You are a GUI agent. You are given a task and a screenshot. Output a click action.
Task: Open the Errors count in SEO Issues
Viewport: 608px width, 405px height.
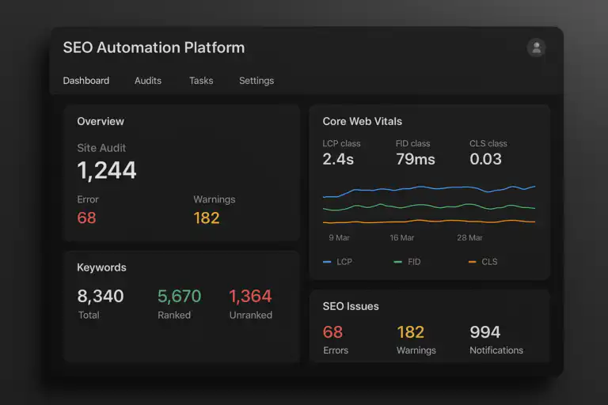tap(332, 332)
